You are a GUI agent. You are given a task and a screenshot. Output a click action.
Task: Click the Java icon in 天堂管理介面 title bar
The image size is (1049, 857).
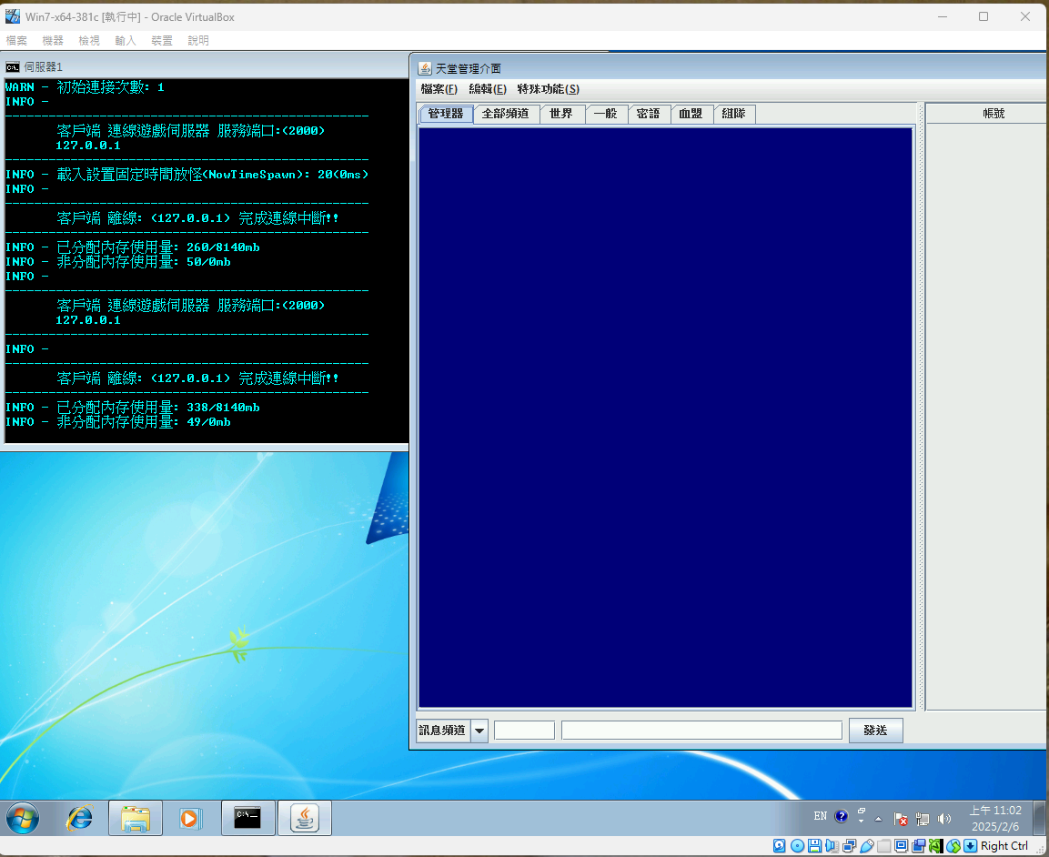tap(425, 68)
